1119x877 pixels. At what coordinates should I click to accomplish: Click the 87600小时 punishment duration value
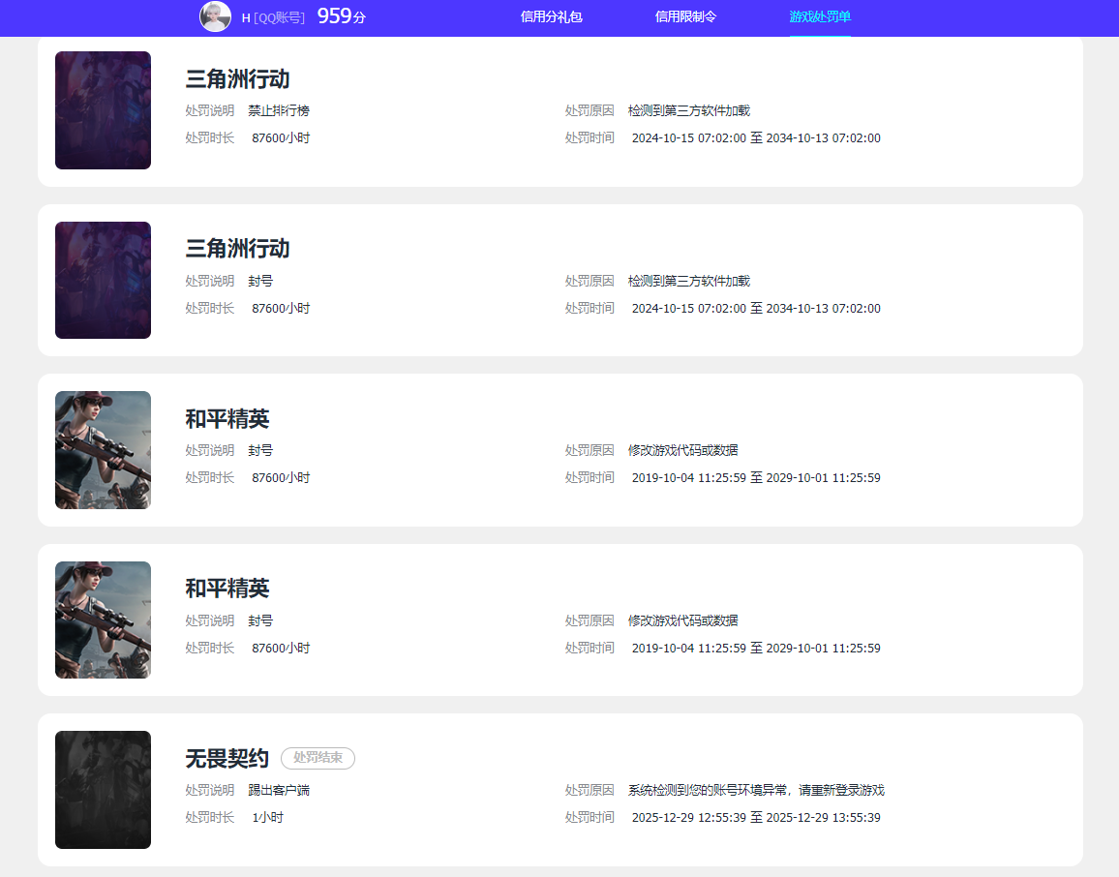(x=281, y=137)
